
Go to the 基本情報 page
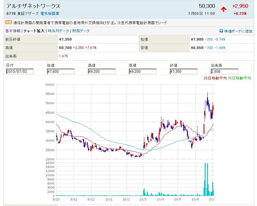click(13, 31)
